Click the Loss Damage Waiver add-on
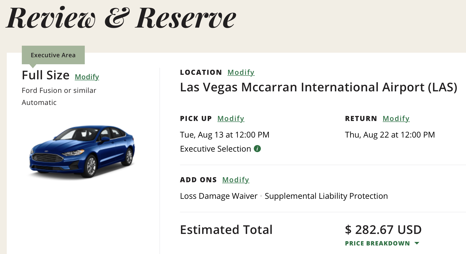This screenshot has height=254, width=466. 219,196
